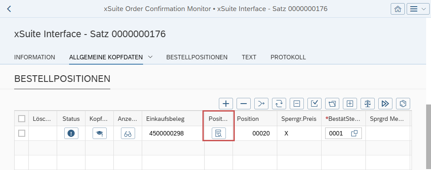Click the graduation cap header data icon
Viewport: 431px width, 170px height.
tap(100, 133)
